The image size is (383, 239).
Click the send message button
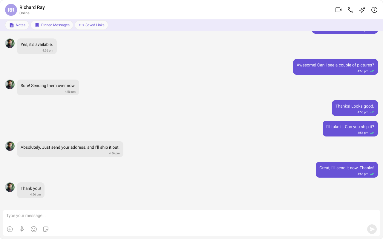point(372,229)
